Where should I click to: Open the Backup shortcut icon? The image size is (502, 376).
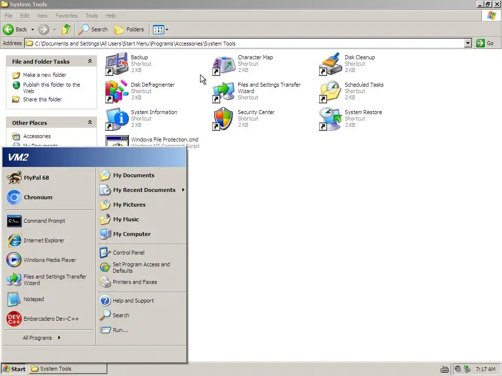[117, 64]
